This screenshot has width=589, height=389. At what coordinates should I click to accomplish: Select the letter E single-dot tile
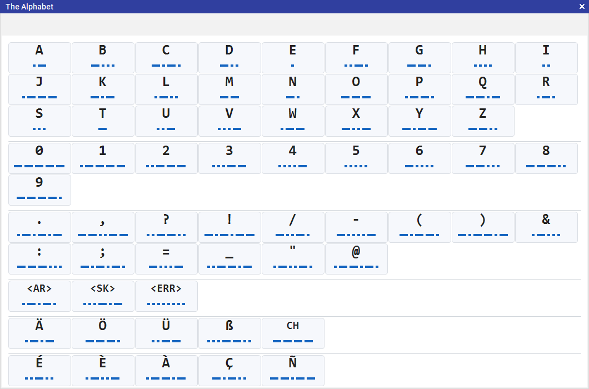pyautogui.click(x=293, y=57)
